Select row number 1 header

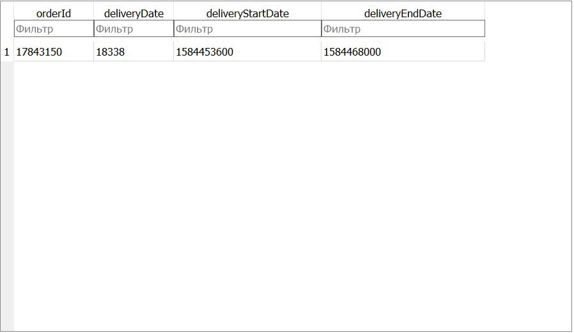[6, 52]
